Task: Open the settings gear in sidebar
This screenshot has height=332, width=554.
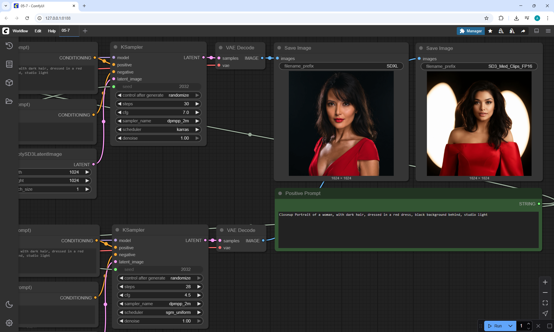Action: [x=9, y=323]
